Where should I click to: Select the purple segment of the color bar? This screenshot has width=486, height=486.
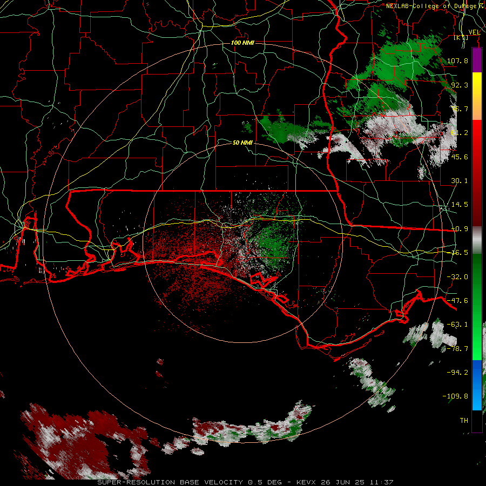(x=477, y=60)
